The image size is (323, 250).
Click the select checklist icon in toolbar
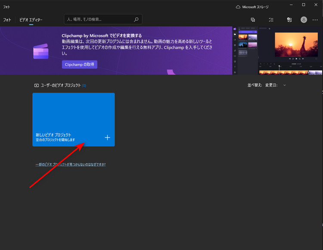click(271, 19)
